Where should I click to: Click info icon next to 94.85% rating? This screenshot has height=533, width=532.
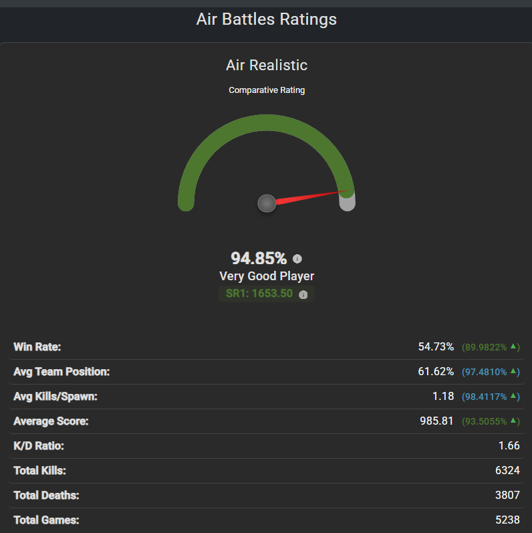[x=297, y=259]
